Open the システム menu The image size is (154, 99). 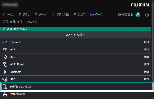32,22
